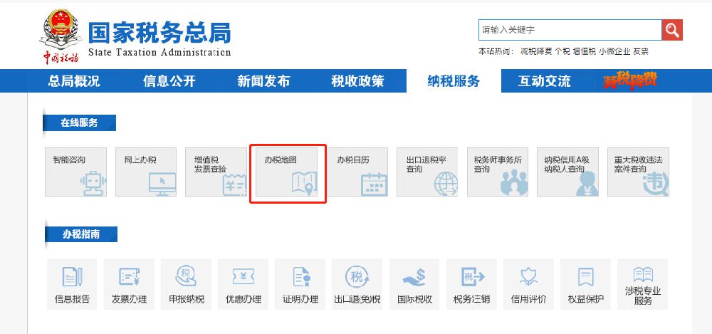Open the 信息报告 guide icon
The width and height of the screenshot is (712, 334).
pyautogui.click(x=72, y=284)
